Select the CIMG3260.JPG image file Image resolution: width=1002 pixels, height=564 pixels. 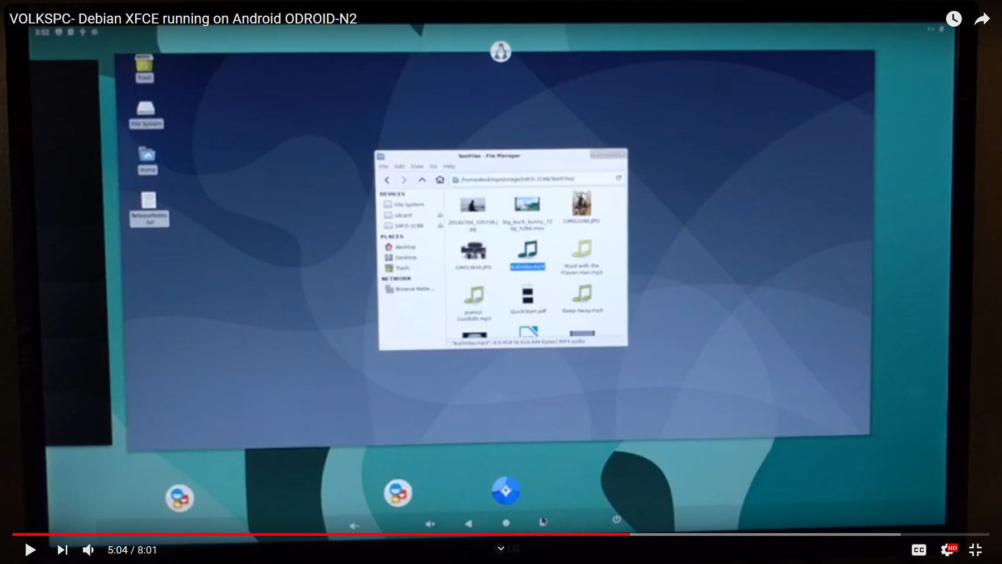click(582, 207)
